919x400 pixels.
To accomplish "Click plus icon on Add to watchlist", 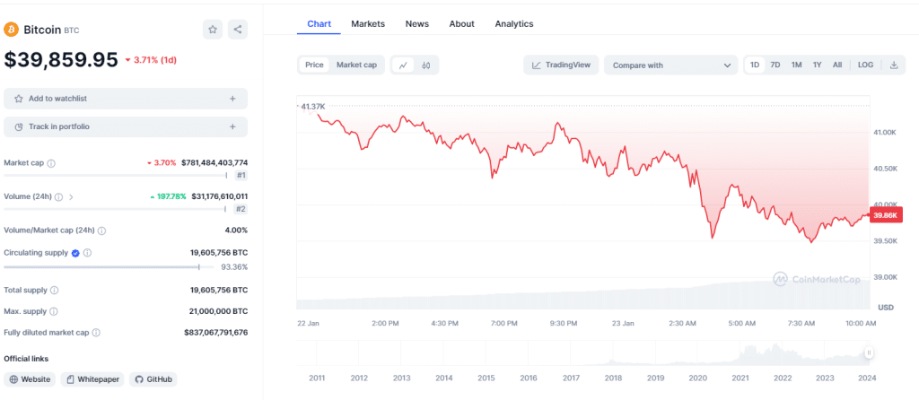I will tap(232, 99).
